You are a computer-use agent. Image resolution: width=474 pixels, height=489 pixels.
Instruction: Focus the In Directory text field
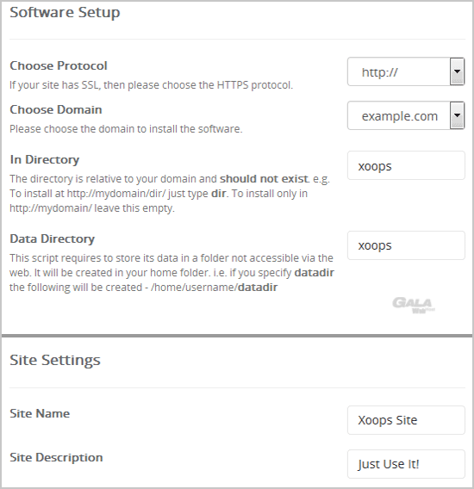tap(406, 165)
